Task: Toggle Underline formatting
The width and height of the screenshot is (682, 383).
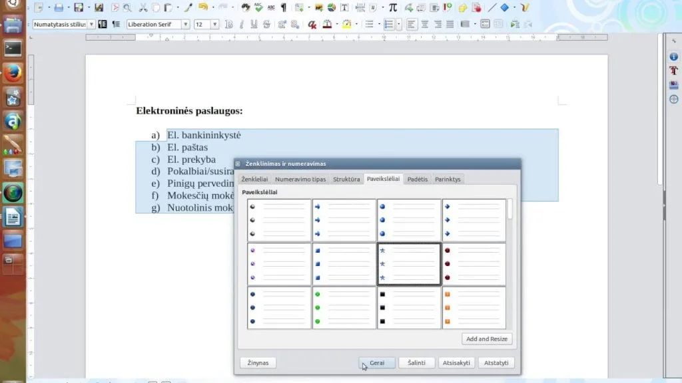Action: coord(254,25)
